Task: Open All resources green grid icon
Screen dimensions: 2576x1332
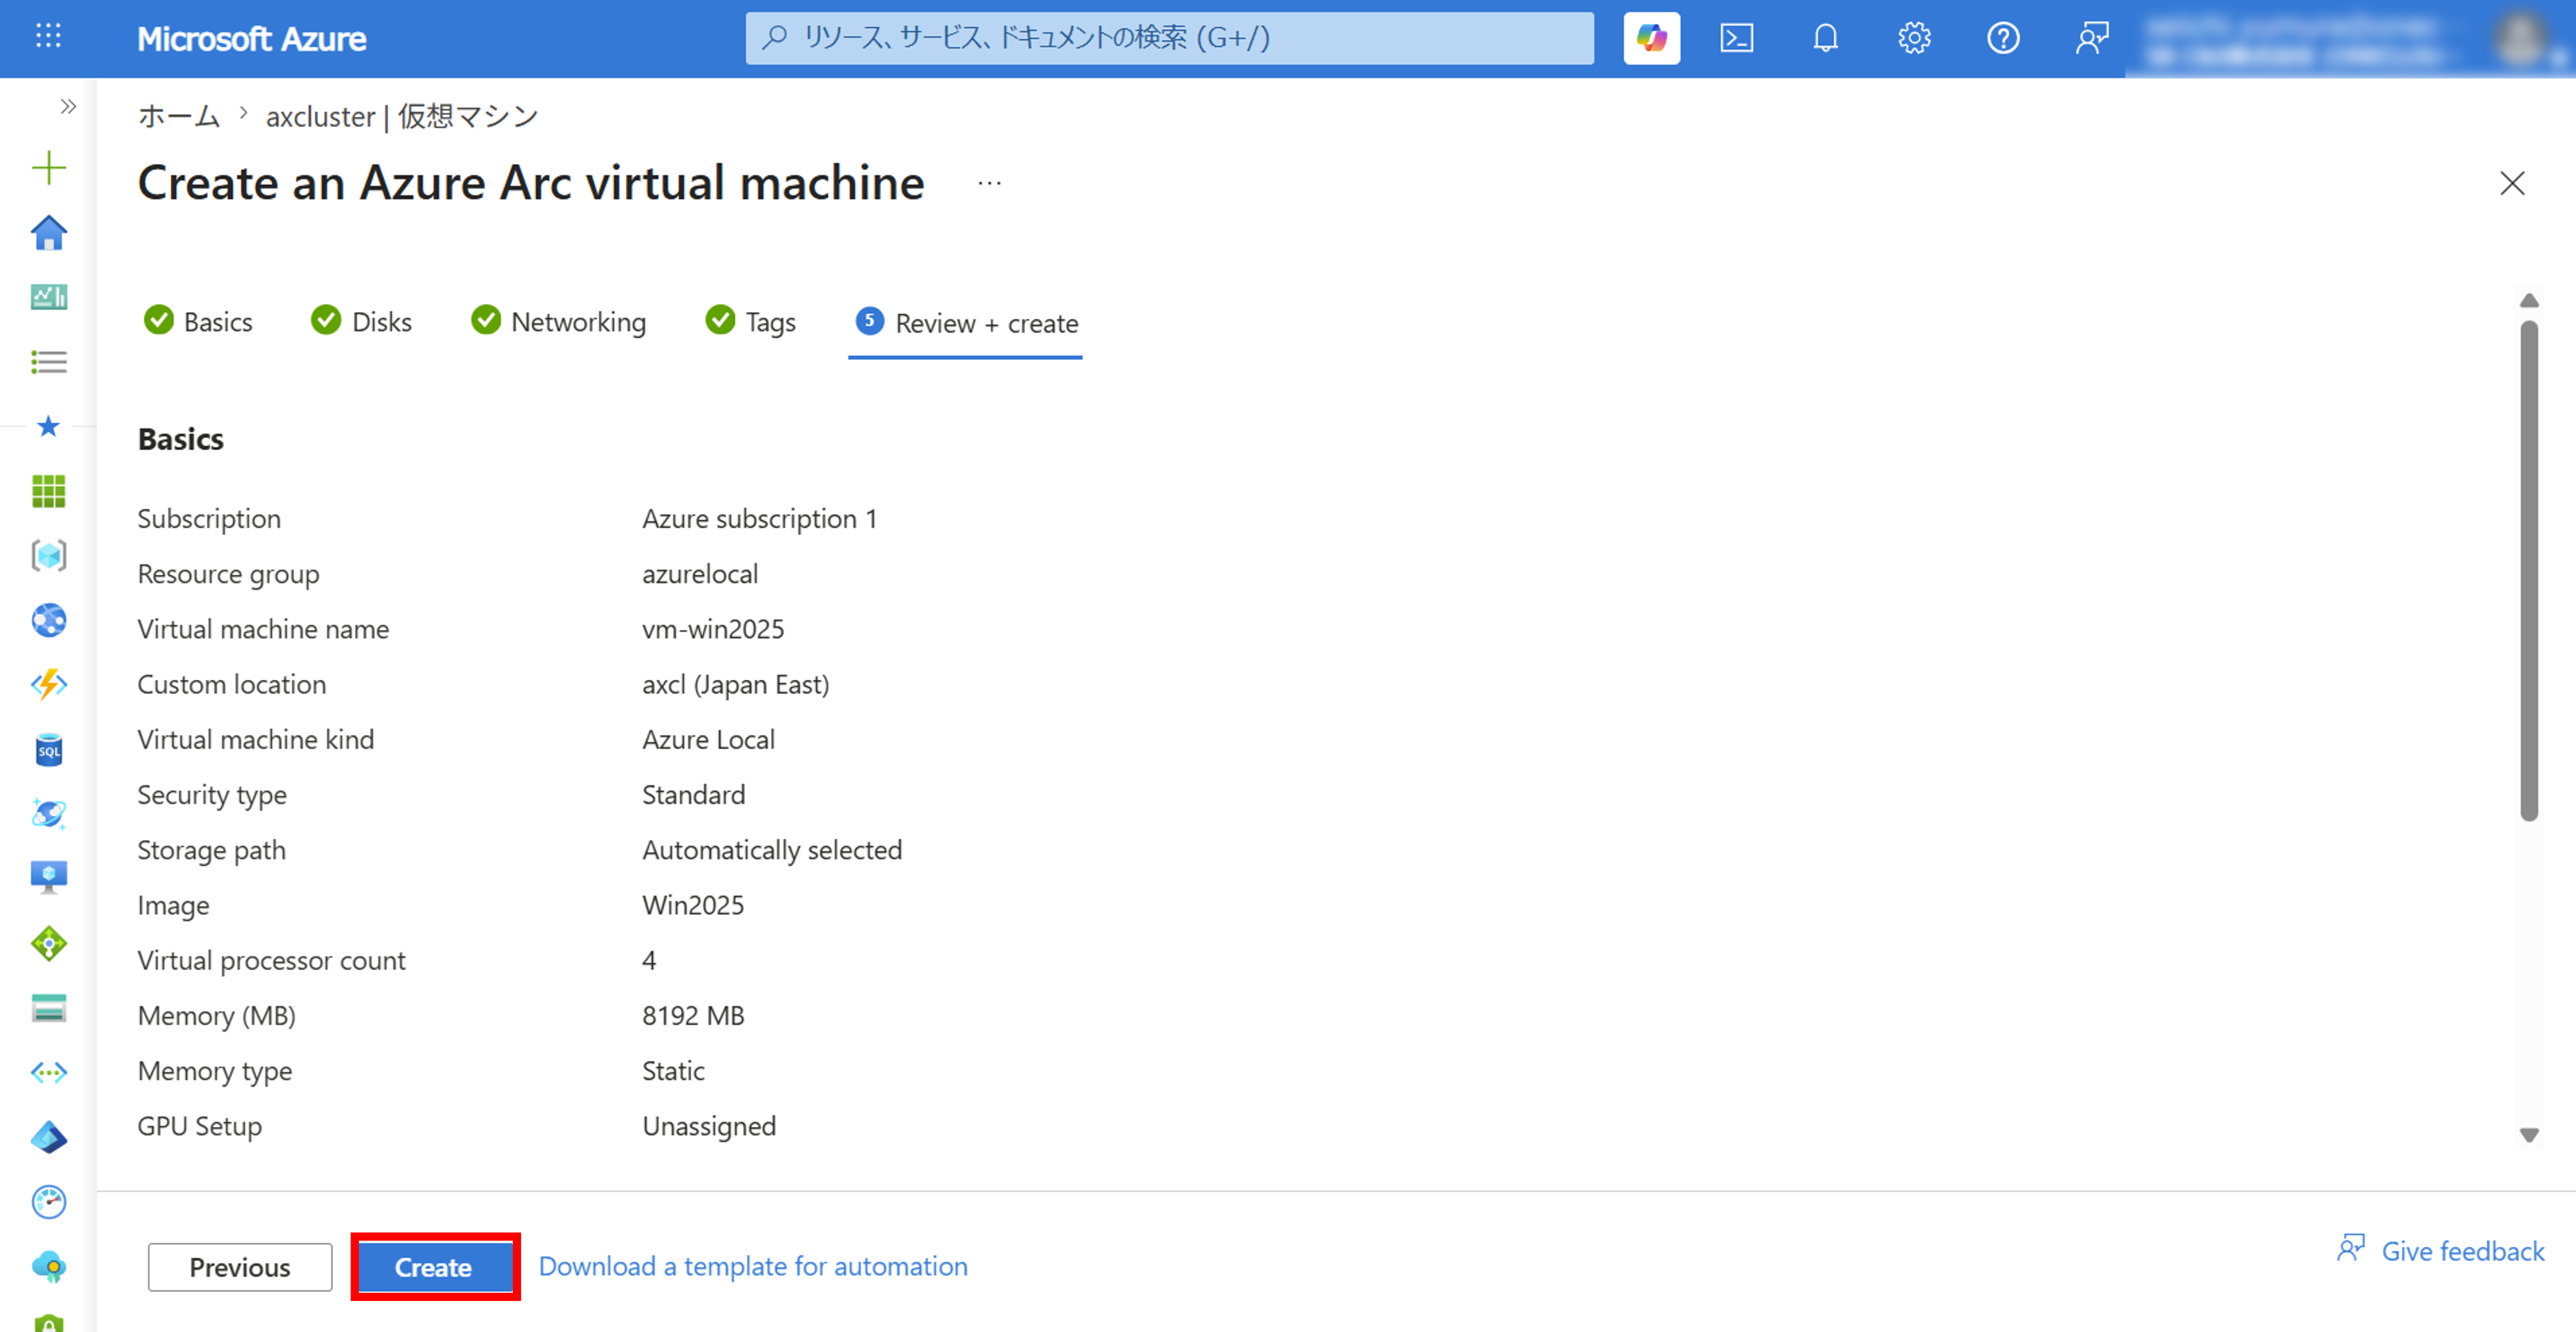Action: click(x=48, y=491)
